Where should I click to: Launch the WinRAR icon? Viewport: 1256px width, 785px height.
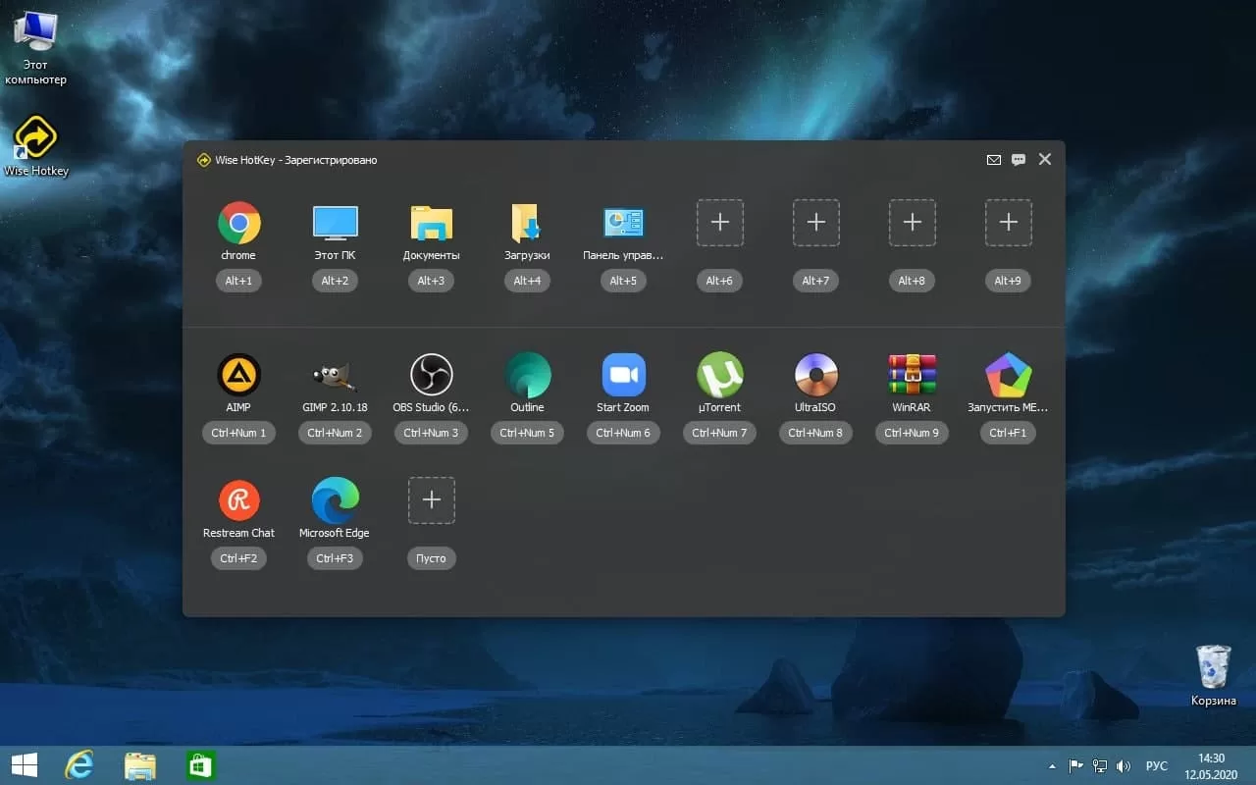pos(912,375)
